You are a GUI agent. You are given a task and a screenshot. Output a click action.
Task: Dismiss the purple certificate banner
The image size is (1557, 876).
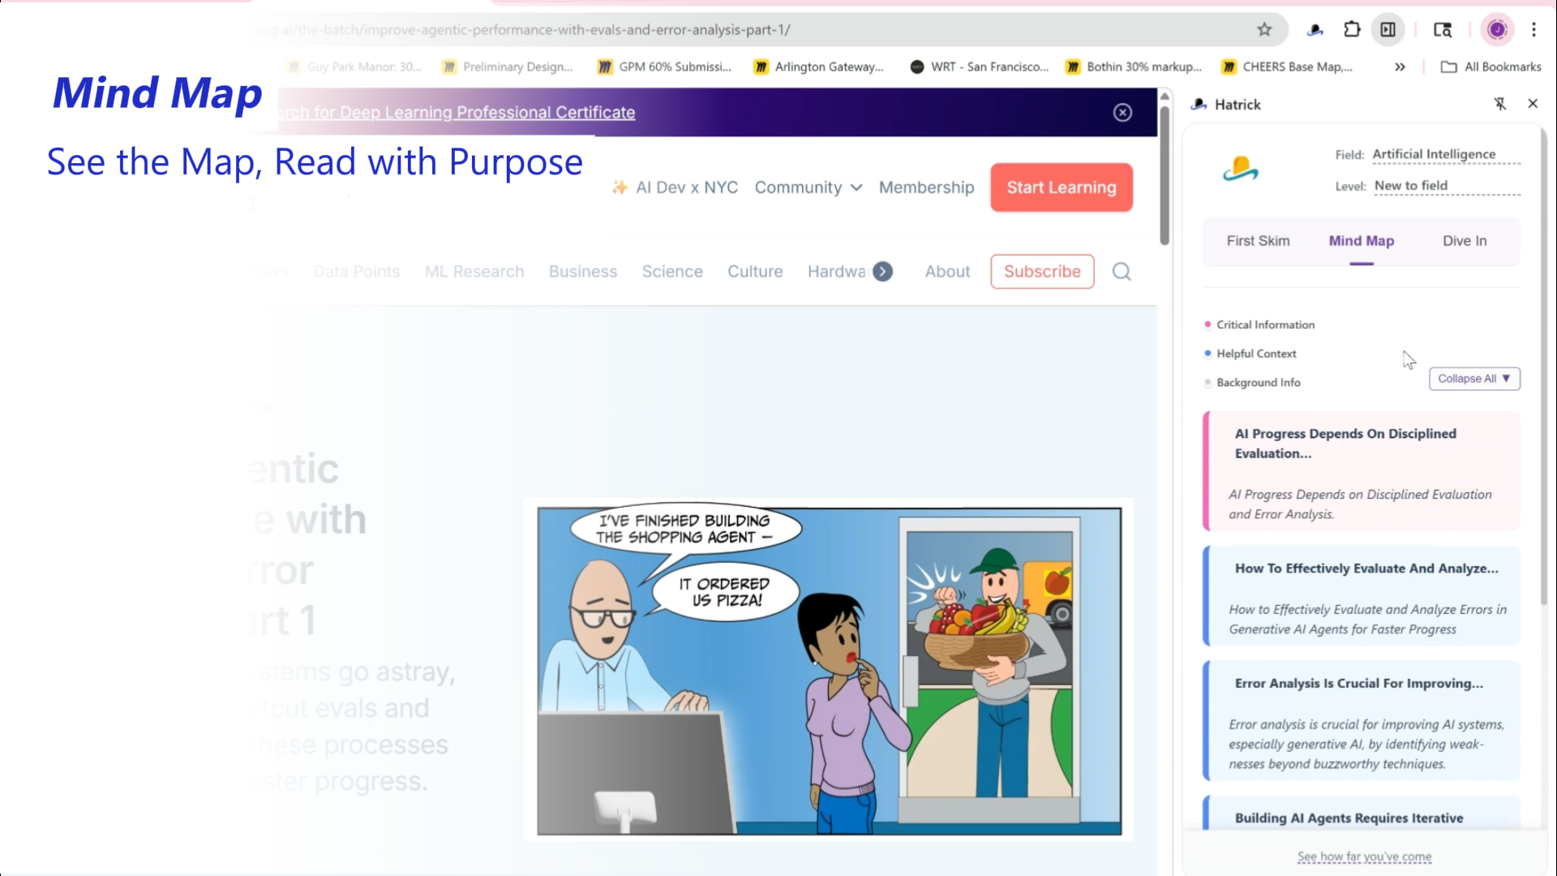pyautogui.click(x=1122, y=113)
